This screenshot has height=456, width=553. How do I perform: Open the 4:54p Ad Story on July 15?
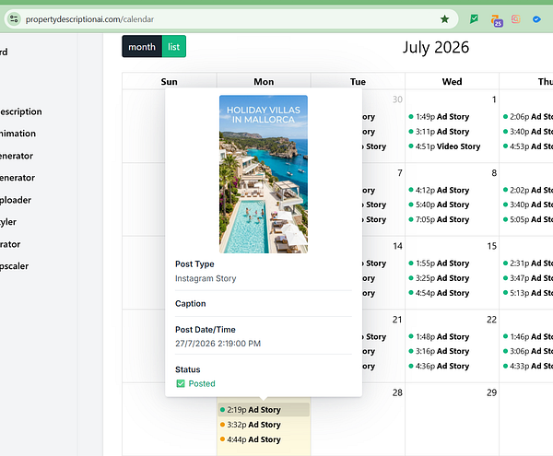tap(439, 293)
